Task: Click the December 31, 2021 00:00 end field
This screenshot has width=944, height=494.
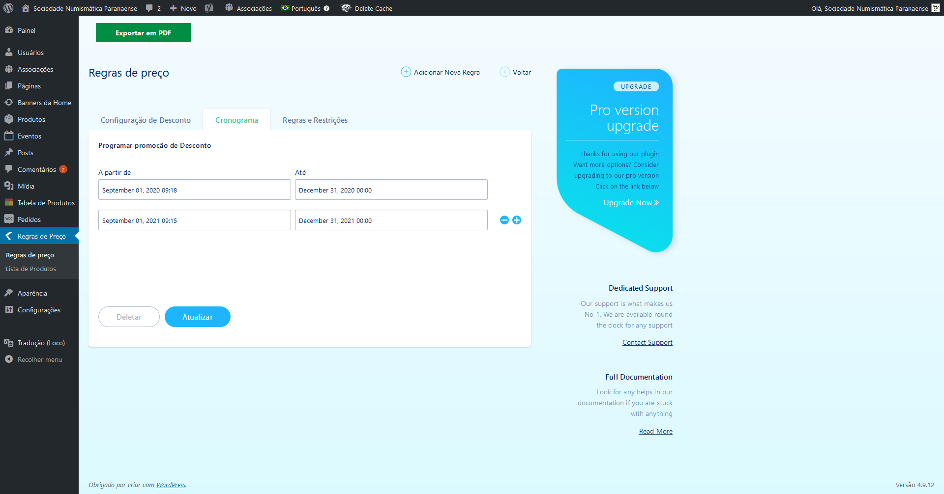Action: 391,220
